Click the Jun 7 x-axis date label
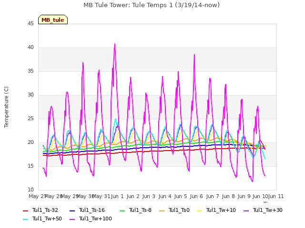This screenshot has height=228, width=305. [x=213, y=196]
